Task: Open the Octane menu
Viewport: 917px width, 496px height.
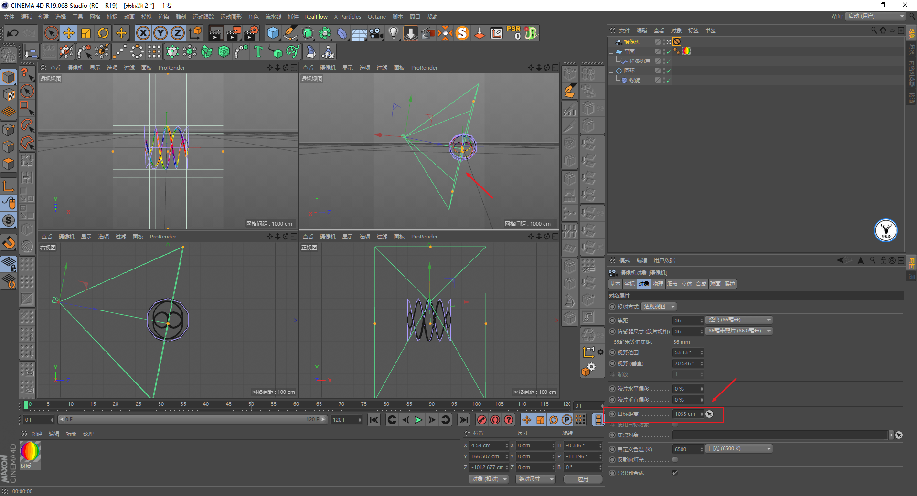Action: click(x=376, y=17)
